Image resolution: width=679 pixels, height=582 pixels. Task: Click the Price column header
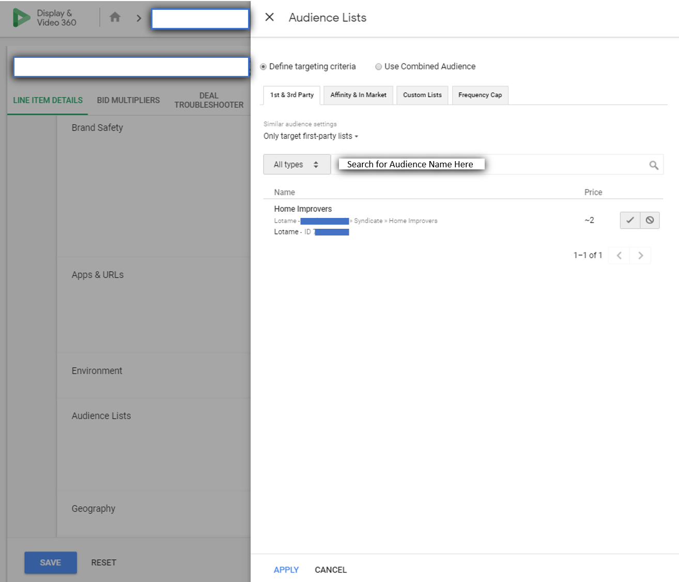(593, 192)
